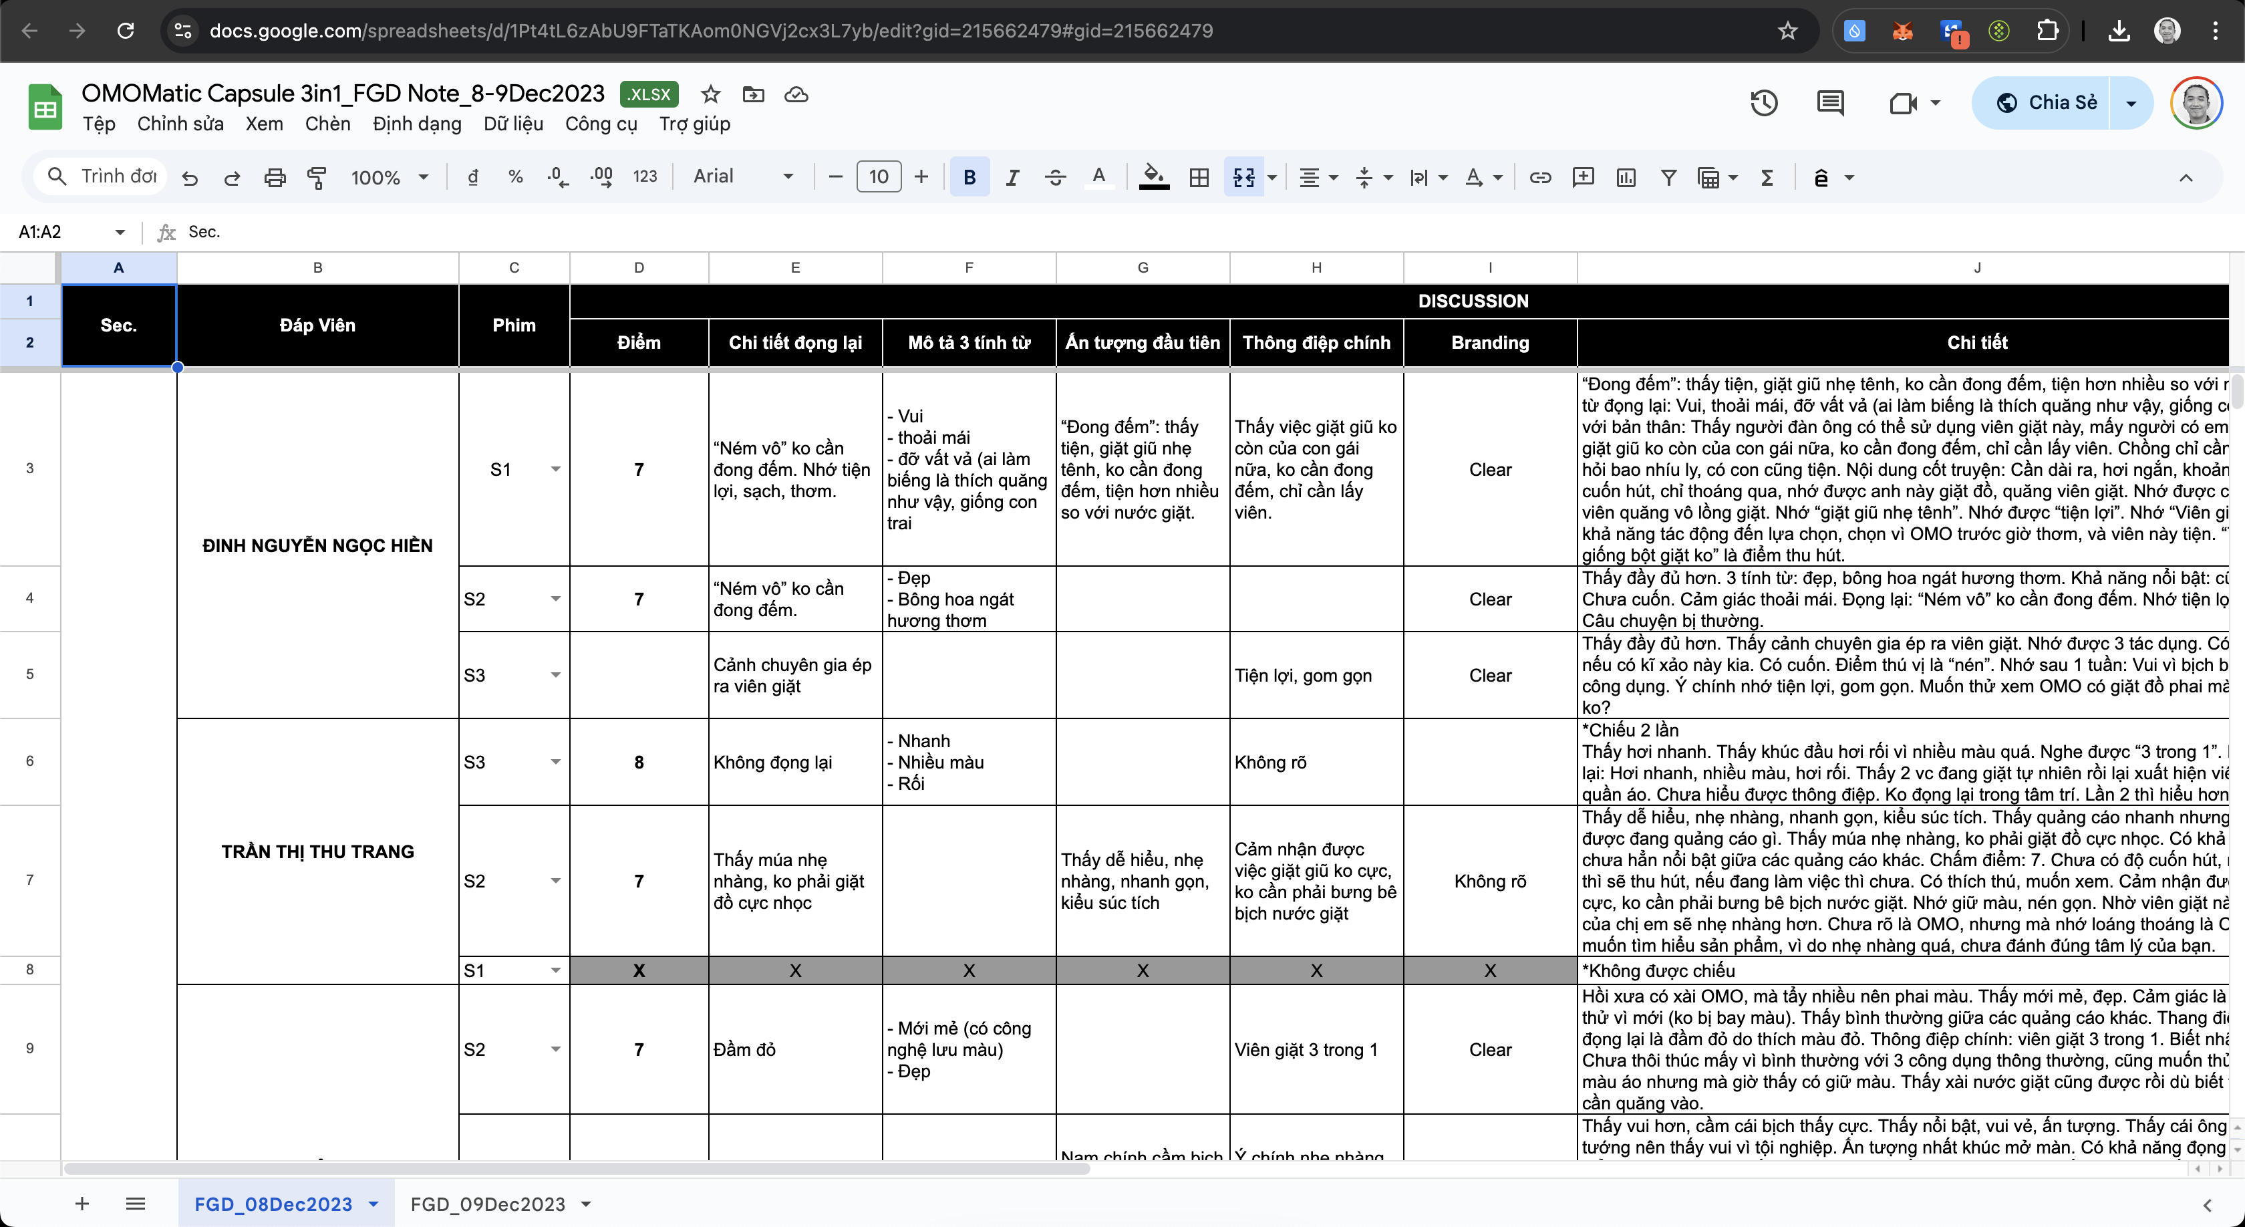Open the fill color picker
Viewport: 2245px width, 1227px height.
(x=1154, y=178)
